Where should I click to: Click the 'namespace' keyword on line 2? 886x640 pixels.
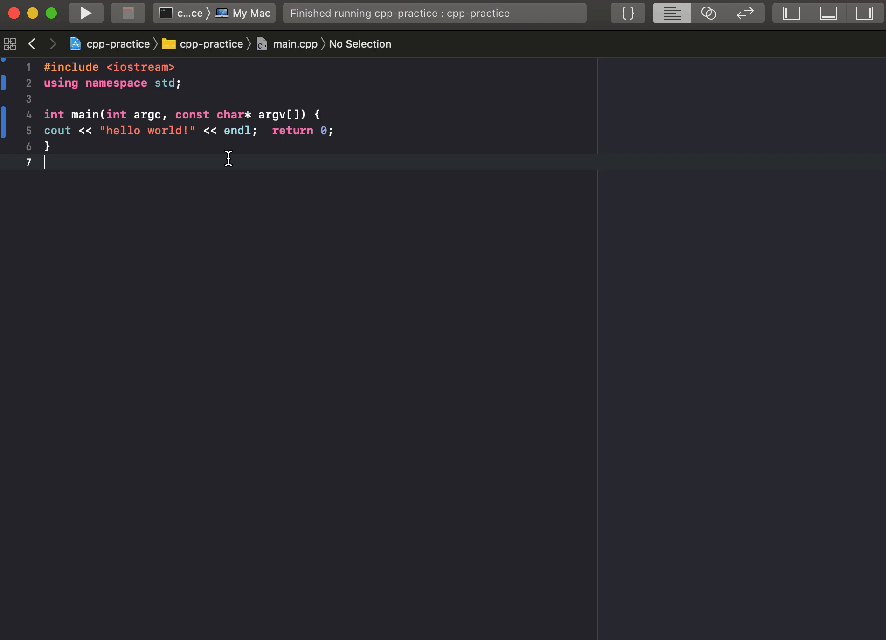(116, 83)
